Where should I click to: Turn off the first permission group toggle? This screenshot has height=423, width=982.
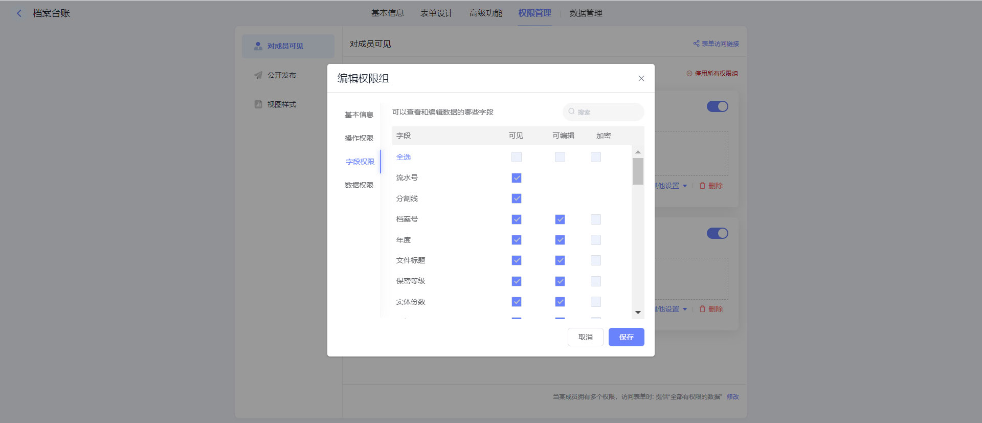tap(717, 106)
